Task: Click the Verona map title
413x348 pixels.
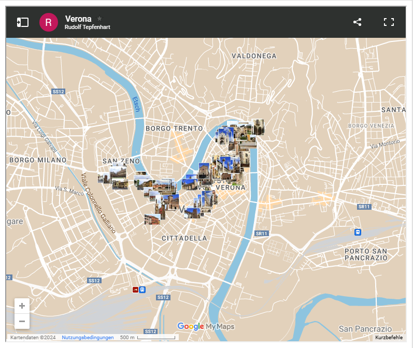Action: [78, 19]
